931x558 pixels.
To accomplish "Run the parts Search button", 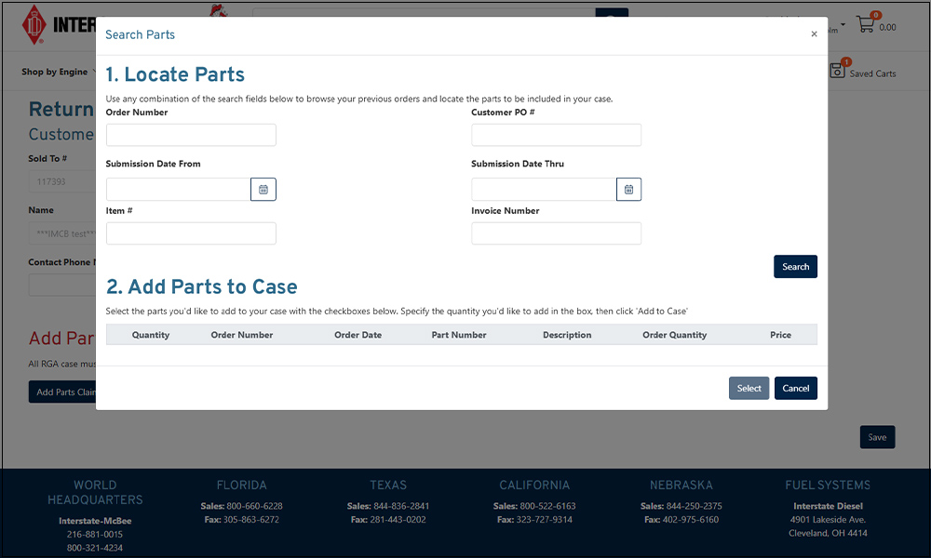I will tap(796, 267).
